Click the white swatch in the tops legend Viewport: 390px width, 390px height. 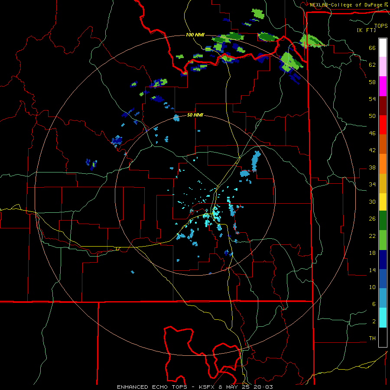coord(383,48)
